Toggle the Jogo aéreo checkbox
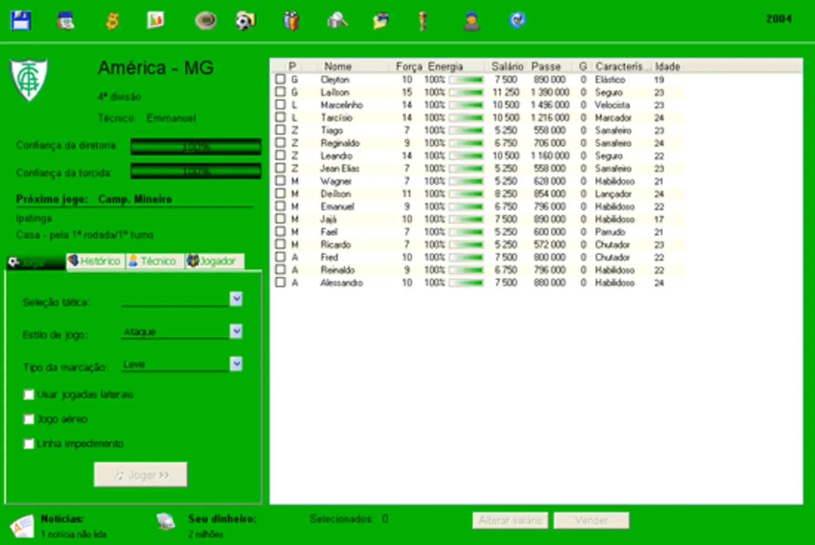This screenshot has width=815, height=545. [29, 419]
